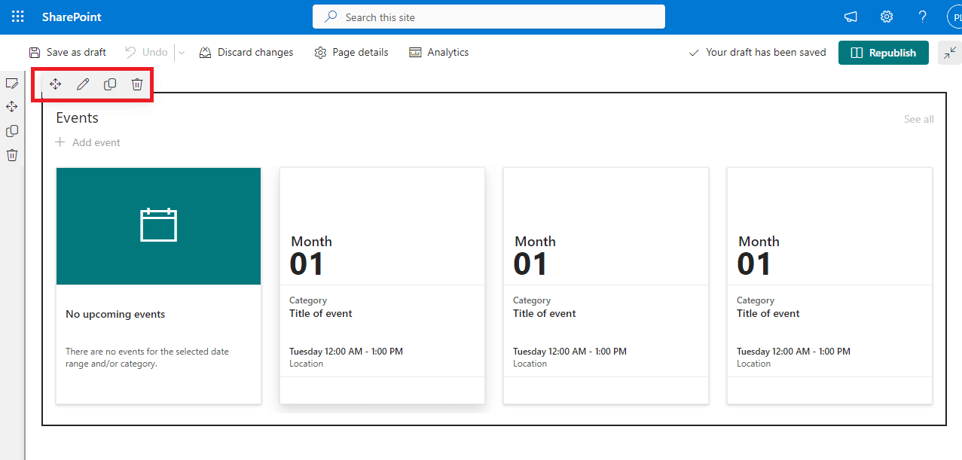Open the megaphone announcements icon
Screen dimensions: 962x460
[x=851, y=17]
